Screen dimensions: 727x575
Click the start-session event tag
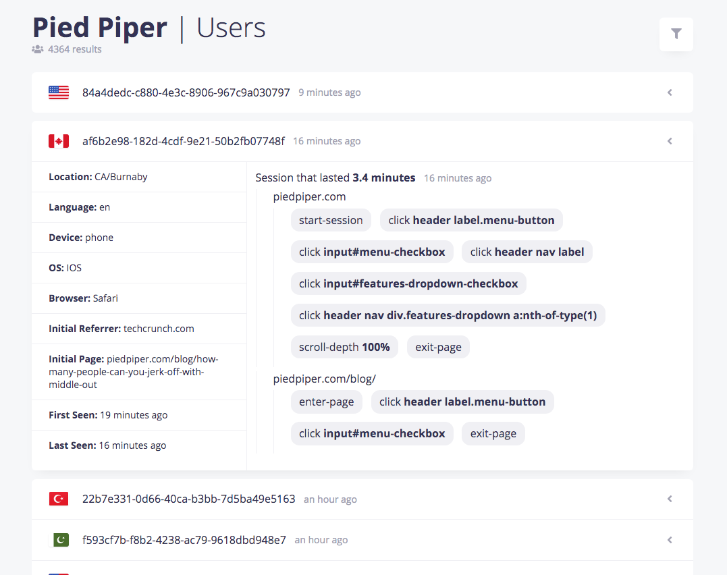point(331,220)
